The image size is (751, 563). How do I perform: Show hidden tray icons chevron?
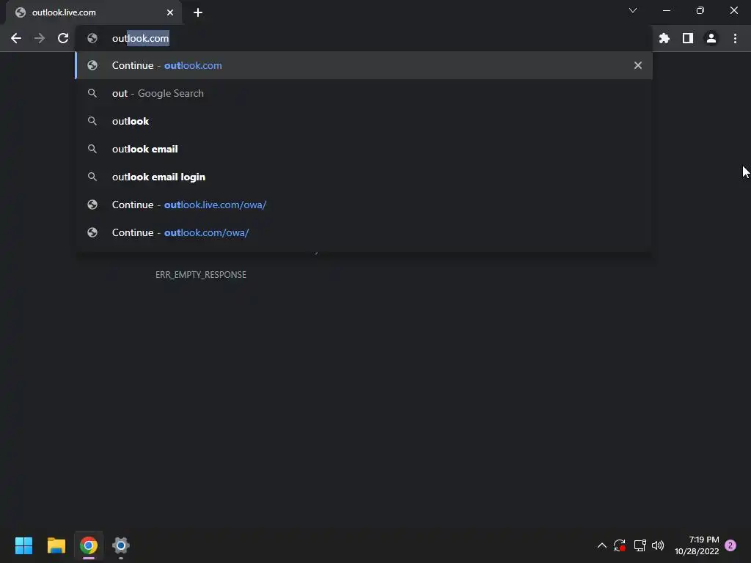(x=602, y=545)
